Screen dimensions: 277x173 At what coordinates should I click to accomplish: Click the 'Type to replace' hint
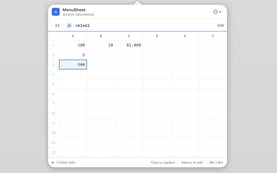point(163,162)
